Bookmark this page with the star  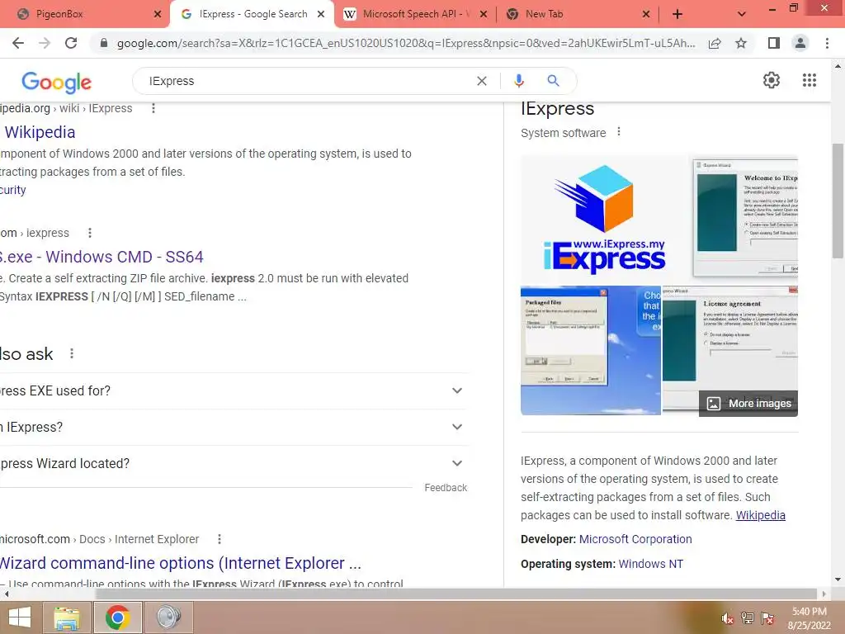(x=741, y=43)
